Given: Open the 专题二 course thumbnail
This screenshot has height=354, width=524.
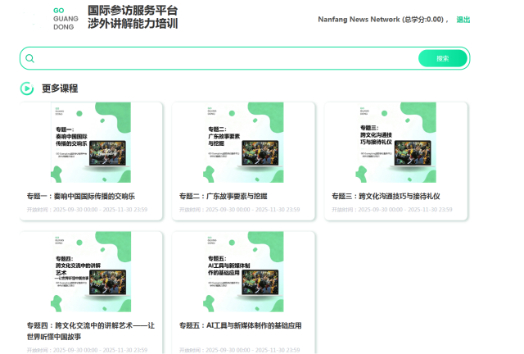Looking at the screenshot, I should pyautogui.click(x=243, y=143).
